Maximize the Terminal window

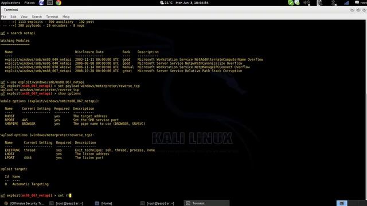[358, 10]
